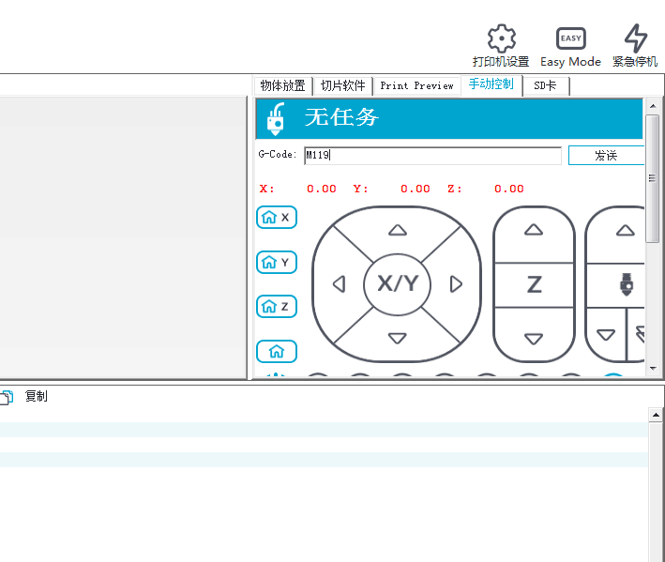Image resolution: width=665 pixels, height=562 pixels.
Task: Home the Z axis
Action: pos(277,306)
